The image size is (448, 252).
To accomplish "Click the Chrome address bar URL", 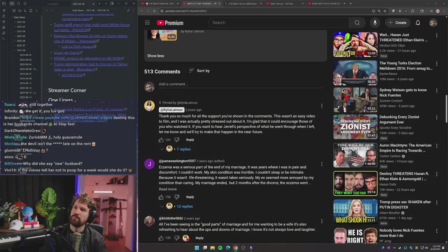I will (x=186, y=11).
